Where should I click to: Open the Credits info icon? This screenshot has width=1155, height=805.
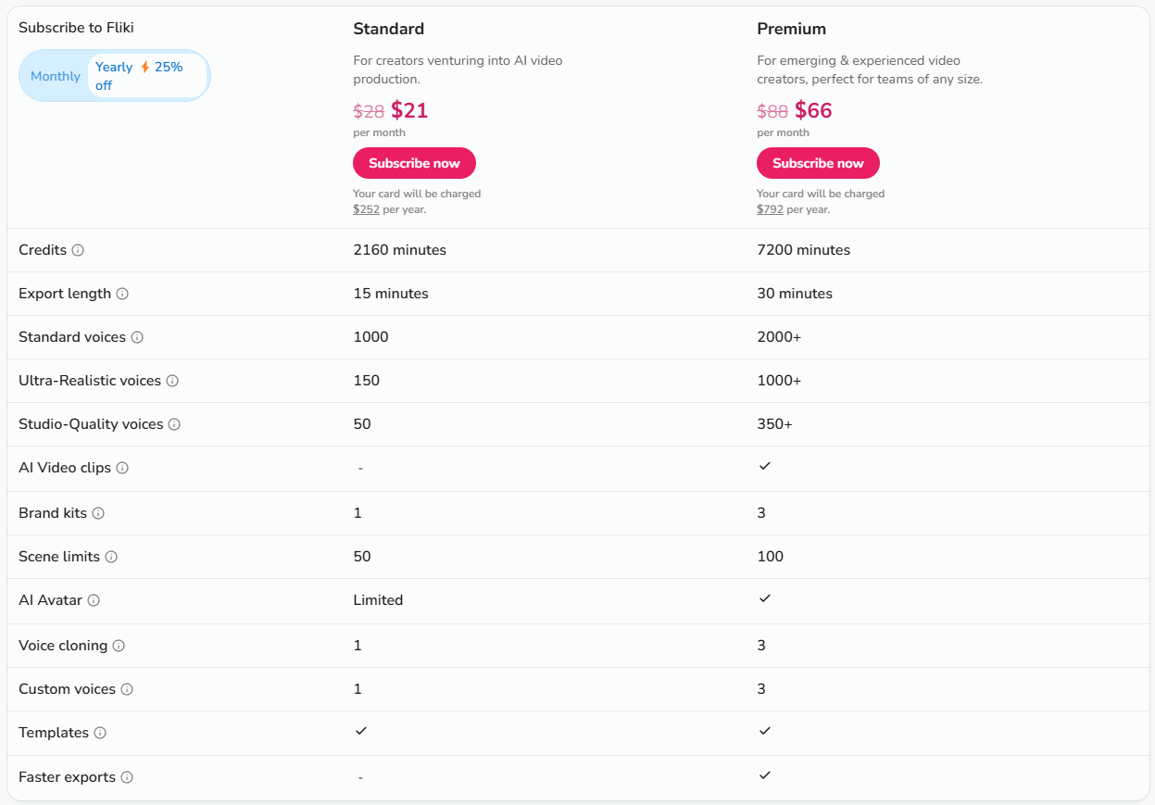click(x=78, y=250)
